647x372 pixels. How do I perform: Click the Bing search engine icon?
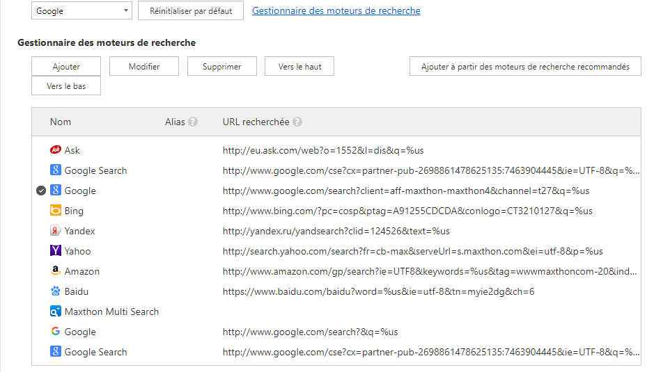(x=56, y=211)
